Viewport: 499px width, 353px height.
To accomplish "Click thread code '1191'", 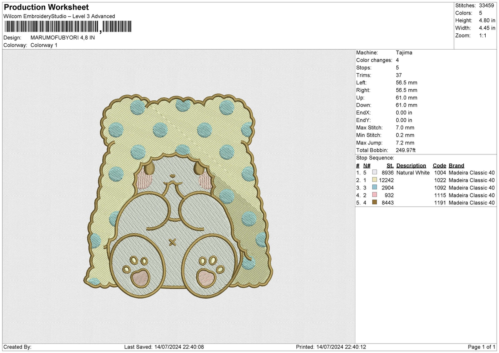I will [x=440, y=203].
